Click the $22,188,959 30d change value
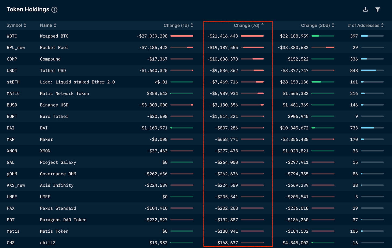Viewport: 392px width, 248px height. (294, 36)
